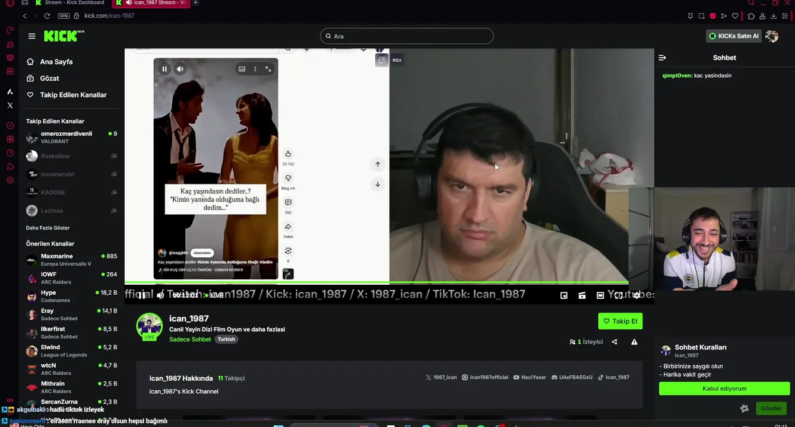Viewport: 795px width, 427px height.
Task: Toggle mini player in stream controls
Action: pyautogui.click(x=564, y=295)
